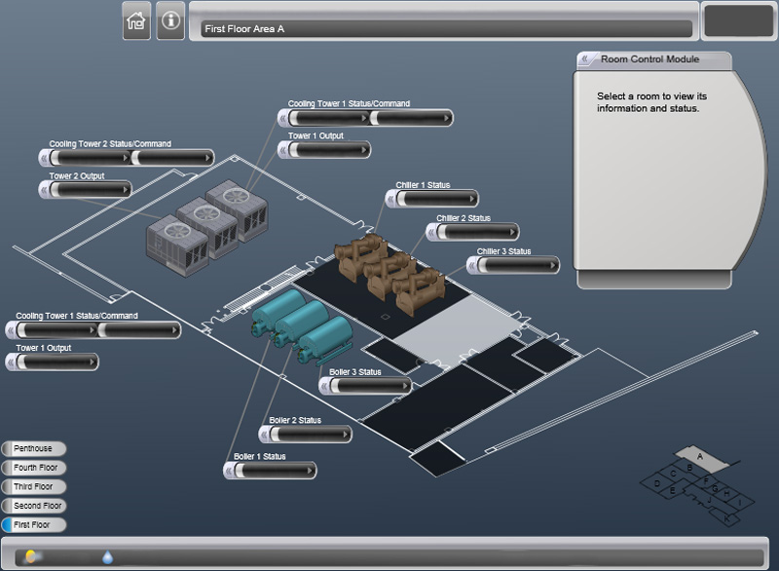Collapse the Cooling Tower 2 Status/Command widget
Viewport: 779px width, 571px height.
pyautogui.click(x=44, y=158)
